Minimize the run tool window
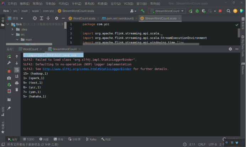The height and width of the screenshot is (147, 246). [x=237, y=49]
